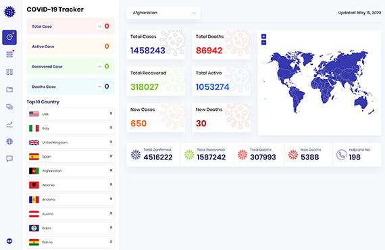The image size is (385, 250).
Task: Open New Deaths 30 card
Action: (x=222, y=118)
